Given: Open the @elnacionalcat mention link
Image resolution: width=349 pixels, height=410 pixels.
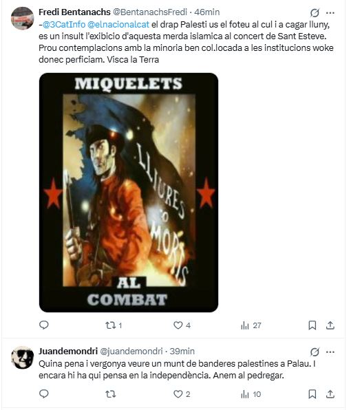Looking at the screenshot, I should coord(118,25).
